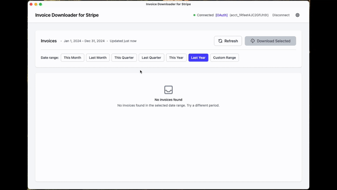Click the 'Connected' status text
The height and width of the screenshot is (190, 337).
205,15
